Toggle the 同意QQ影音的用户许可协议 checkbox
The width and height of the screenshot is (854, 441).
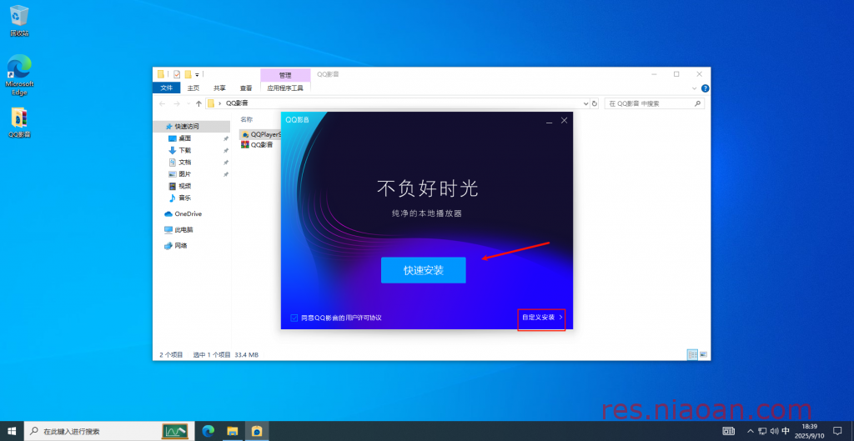pyautogui.click(x=294, y=318)
